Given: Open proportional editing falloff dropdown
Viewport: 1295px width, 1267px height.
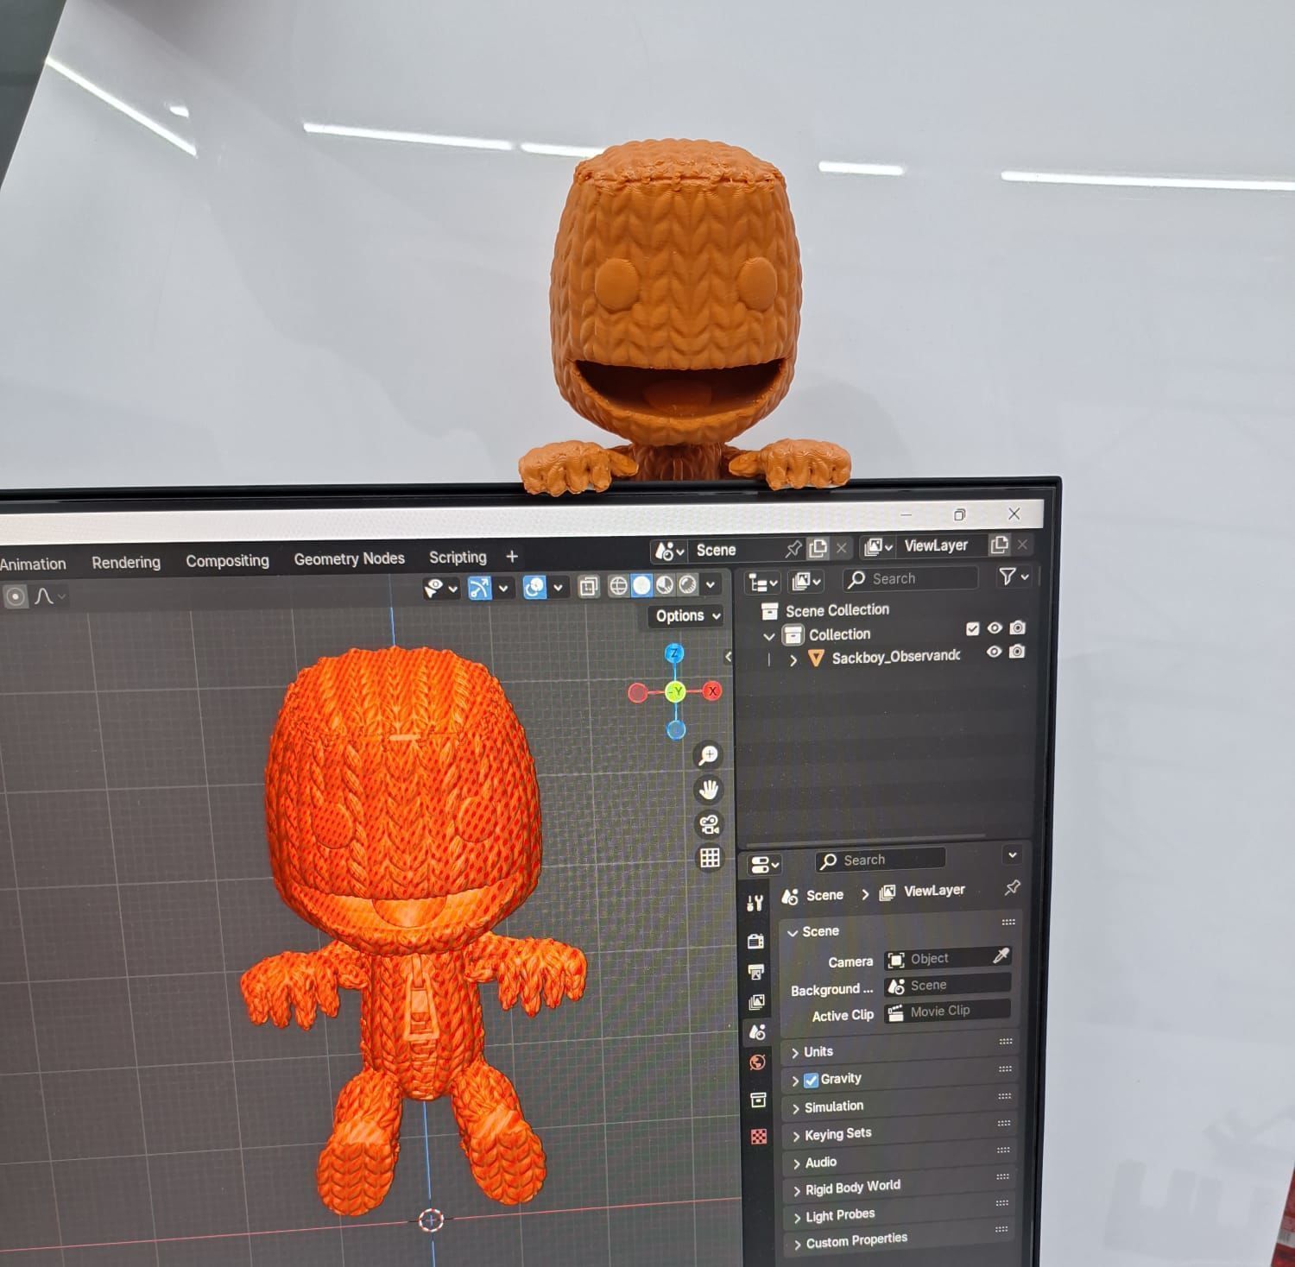Looking at the screenshot, I should [50, 596].
